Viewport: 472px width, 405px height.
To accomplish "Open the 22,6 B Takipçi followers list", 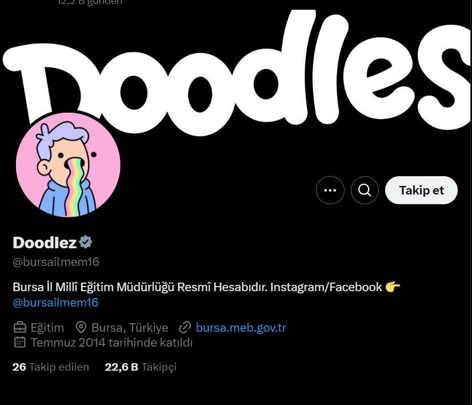I will point(141,367).
